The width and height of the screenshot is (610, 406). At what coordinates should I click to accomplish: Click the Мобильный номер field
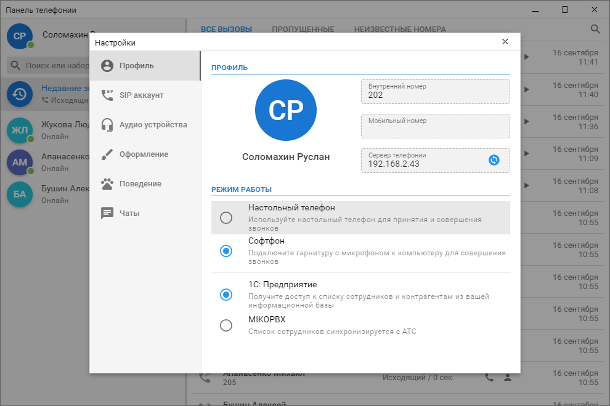436,126
